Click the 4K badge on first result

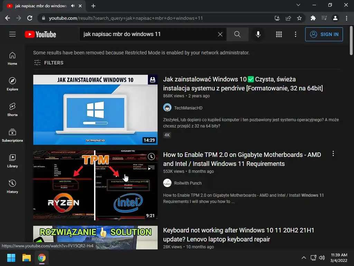[x=167, y=135]
